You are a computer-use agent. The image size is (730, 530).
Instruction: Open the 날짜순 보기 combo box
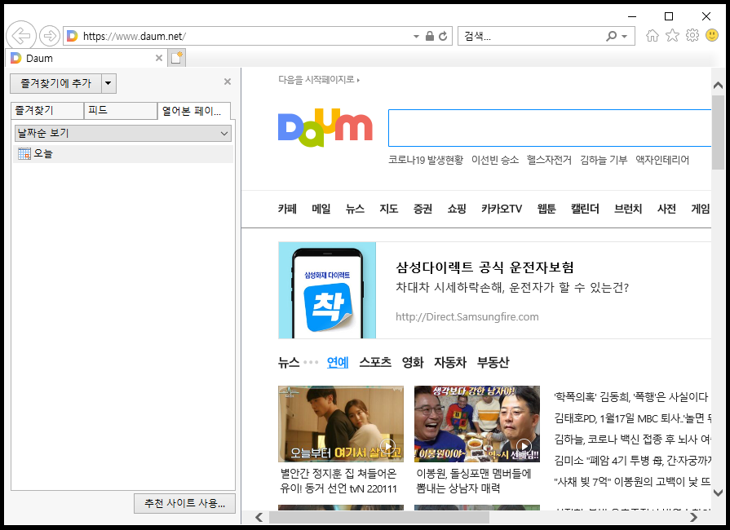click(123, 133)
